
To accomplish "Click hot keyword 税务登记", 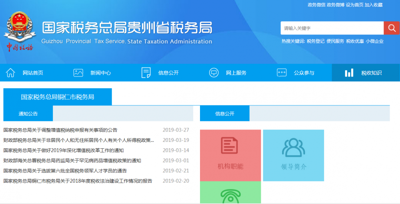I will point(316,41).
